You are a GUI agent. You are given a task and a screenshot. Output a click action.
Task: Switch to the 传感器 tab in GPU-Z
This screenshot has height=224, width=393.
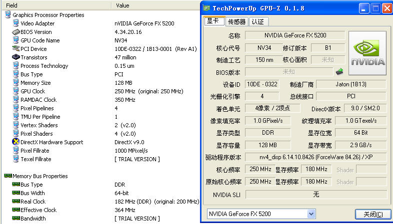pos(237,22)
